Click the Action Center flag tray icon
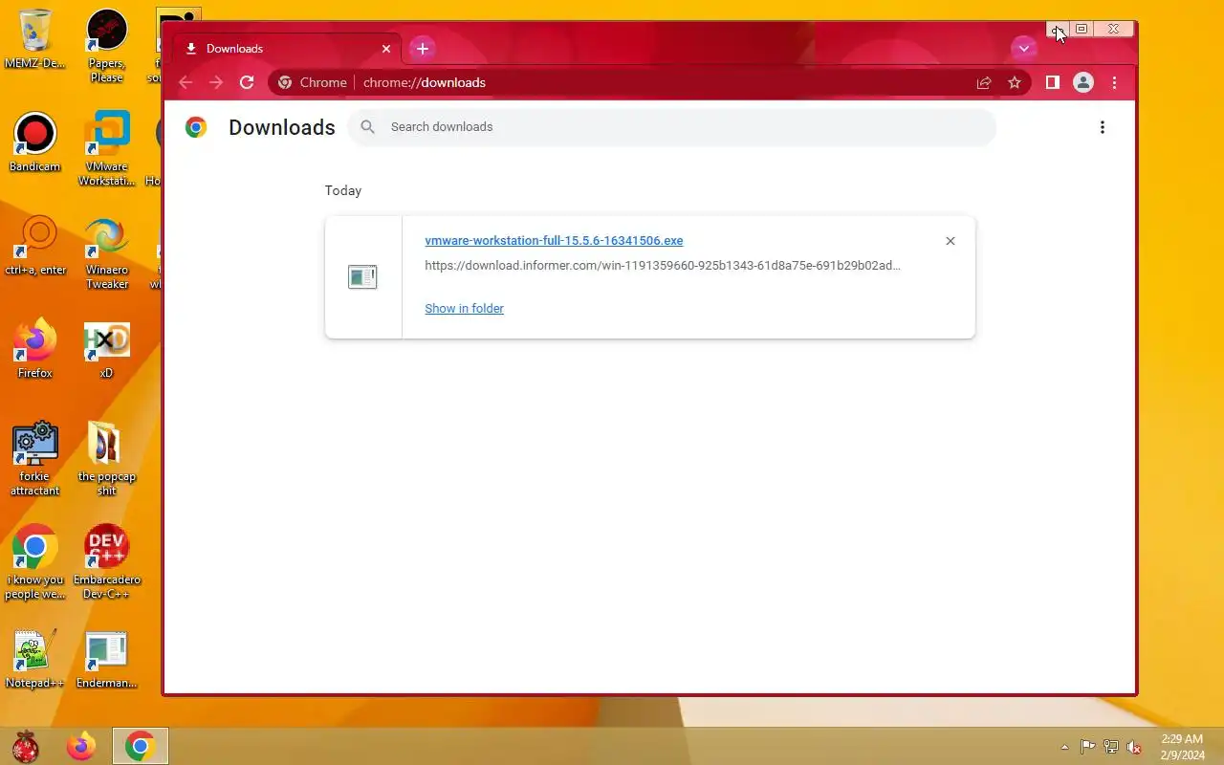Viewport: 1224px width, 765px height. point(1087,747)
